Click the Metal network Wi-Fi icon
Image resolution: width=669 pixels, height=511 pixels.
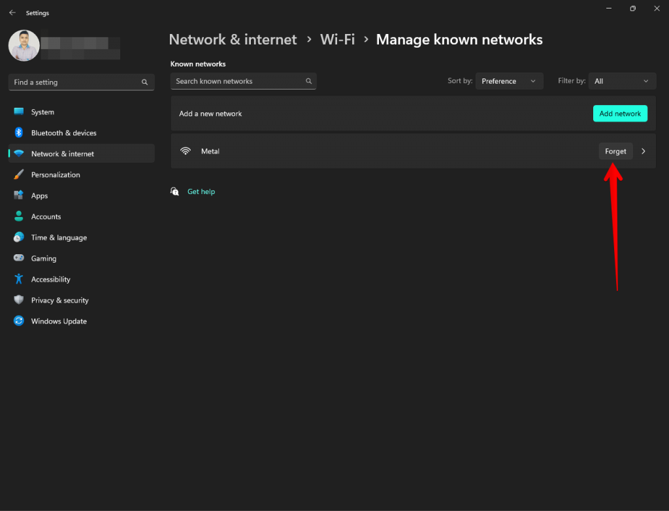[x=186, y=151]
